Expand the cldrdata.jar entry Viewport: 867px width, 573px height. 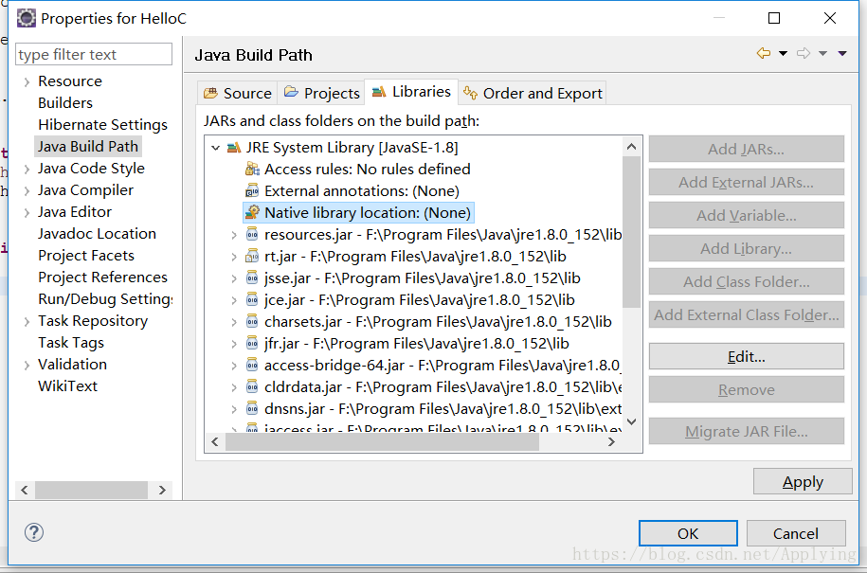pos(234,387)
